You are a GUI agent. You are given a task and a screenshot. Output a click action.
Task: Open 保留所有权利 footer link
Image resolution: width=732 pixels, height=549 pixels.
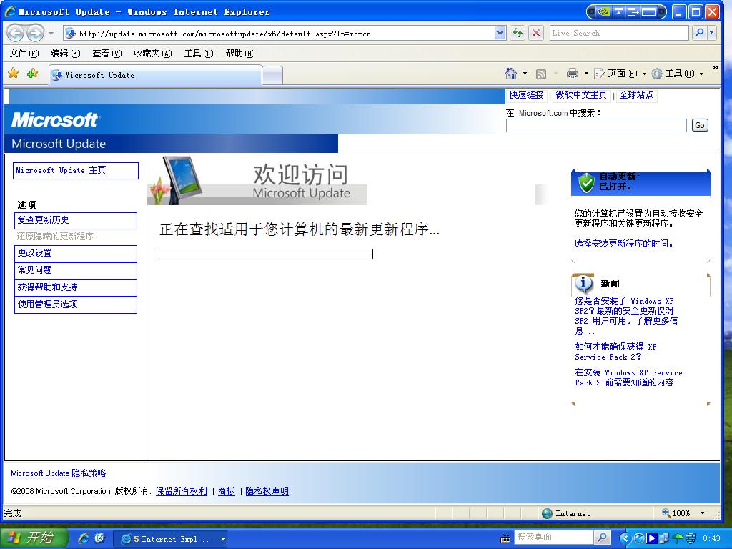coord(181,491)
